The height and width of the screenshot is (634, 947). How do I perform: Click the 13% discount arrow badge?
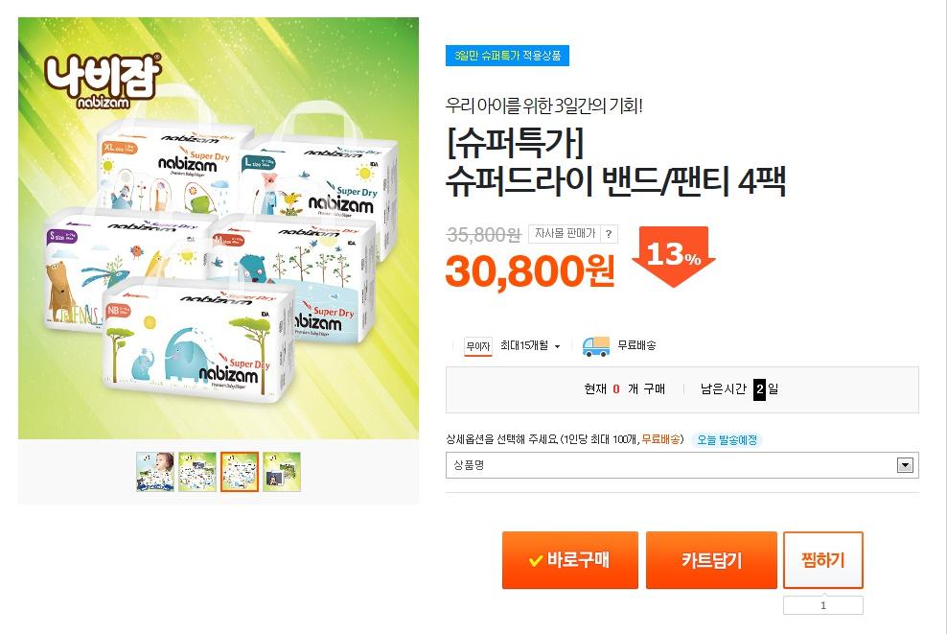click(x=674, y=256)
